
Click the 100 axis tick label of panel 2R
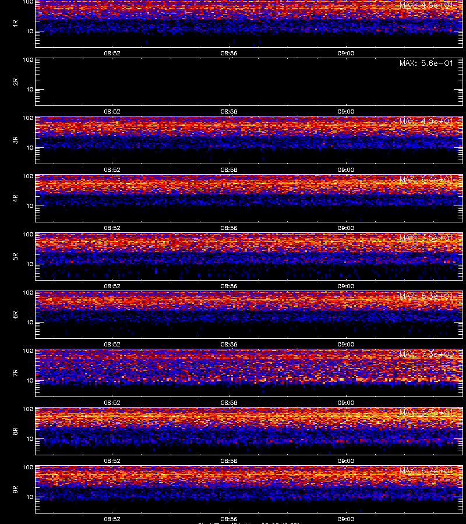(x=28, y=60)
